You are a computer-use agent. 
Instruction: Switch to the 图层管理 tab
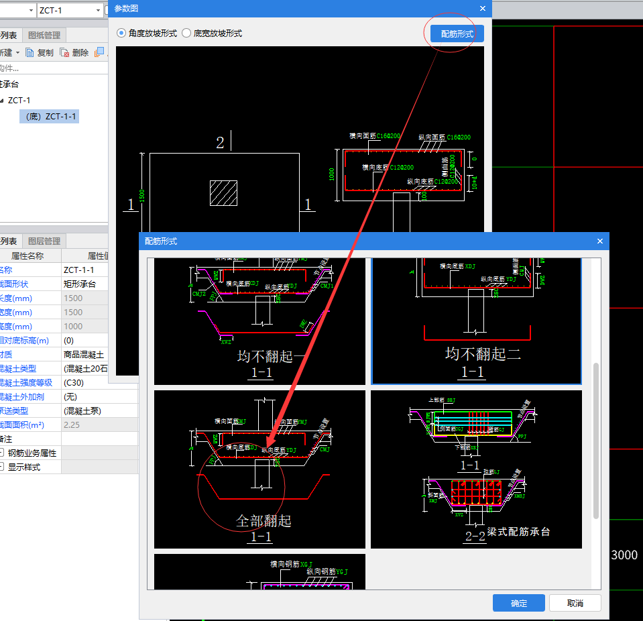(44, 241)
